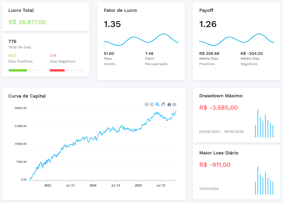Image resolution: width=283 pixels, height=203 pixels.
Task: Click the 2025 x-axis label
Action: (x=138, y=185)
